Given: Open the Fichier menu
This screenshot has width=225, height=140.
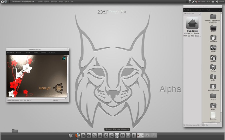Looking at the screenshot, I should tap(40, 1).
